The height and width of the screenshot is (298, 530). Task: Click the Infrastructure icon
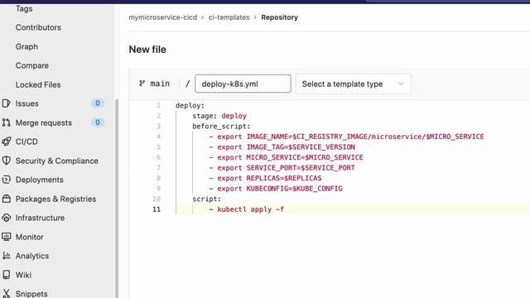[x=6, y=218]
